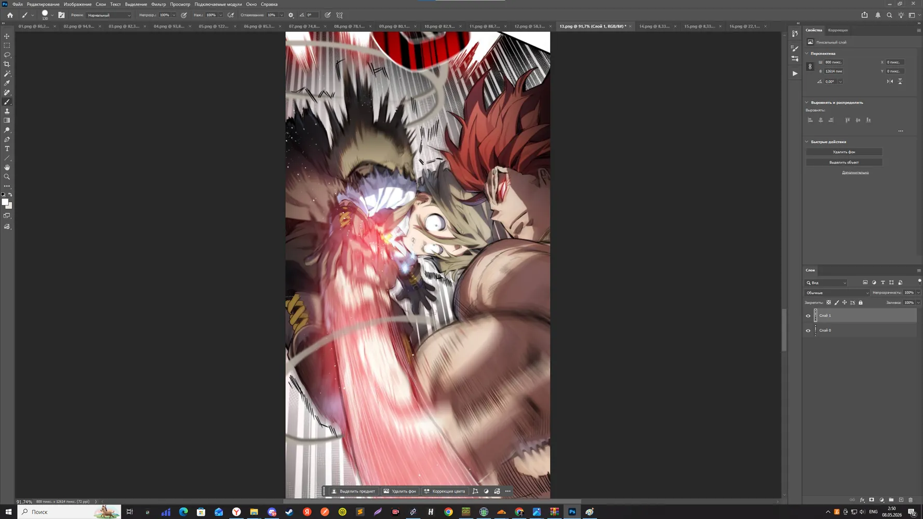Collapse the Быстрые действия section
The width and height of the screenshot is (923, 519).
tap(807, 142)
